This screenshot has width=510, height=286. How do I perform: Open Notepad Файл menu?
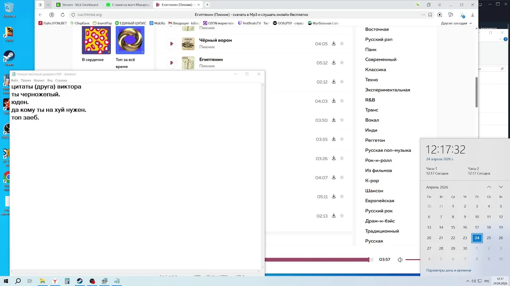[15, 80]
